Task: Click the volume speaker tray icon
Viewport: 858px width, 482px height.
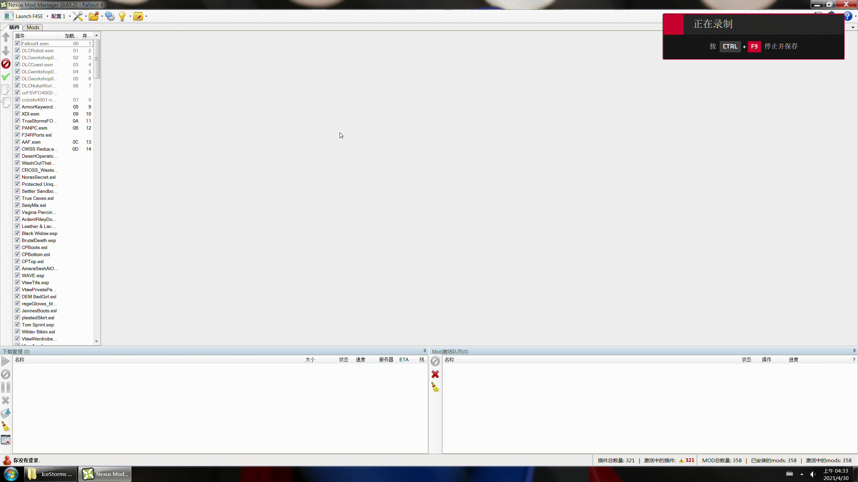Action: point(812,474)
